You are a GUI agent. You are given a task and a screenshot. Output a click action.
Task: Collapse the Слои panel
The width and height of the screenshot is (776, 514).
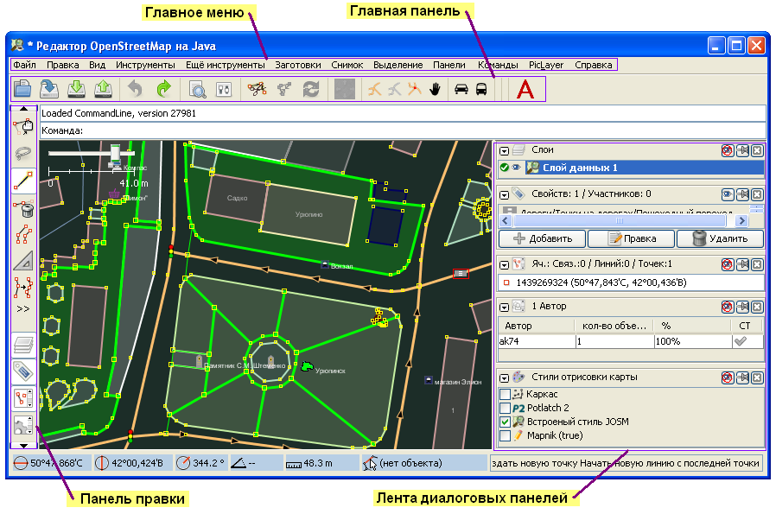(x=505, y=150)
